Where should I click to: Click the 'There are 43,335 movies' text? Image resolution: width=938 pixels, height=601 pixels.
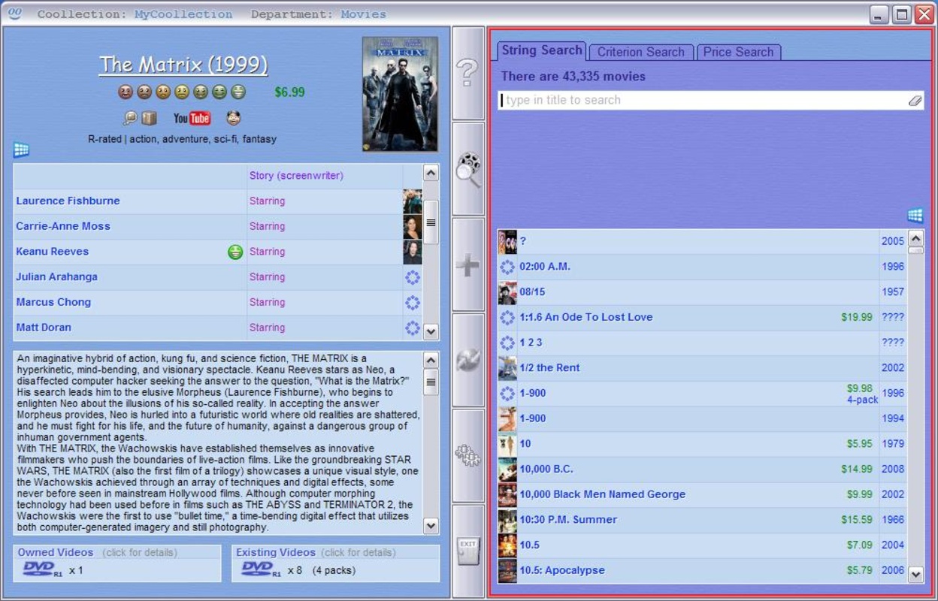coord(573,77)
